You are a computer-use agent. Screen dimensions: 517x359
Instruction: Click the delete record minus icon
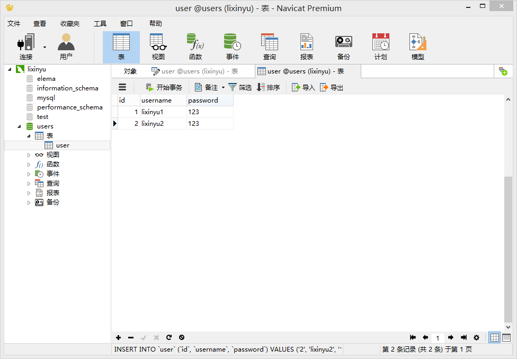coord(131,337)
